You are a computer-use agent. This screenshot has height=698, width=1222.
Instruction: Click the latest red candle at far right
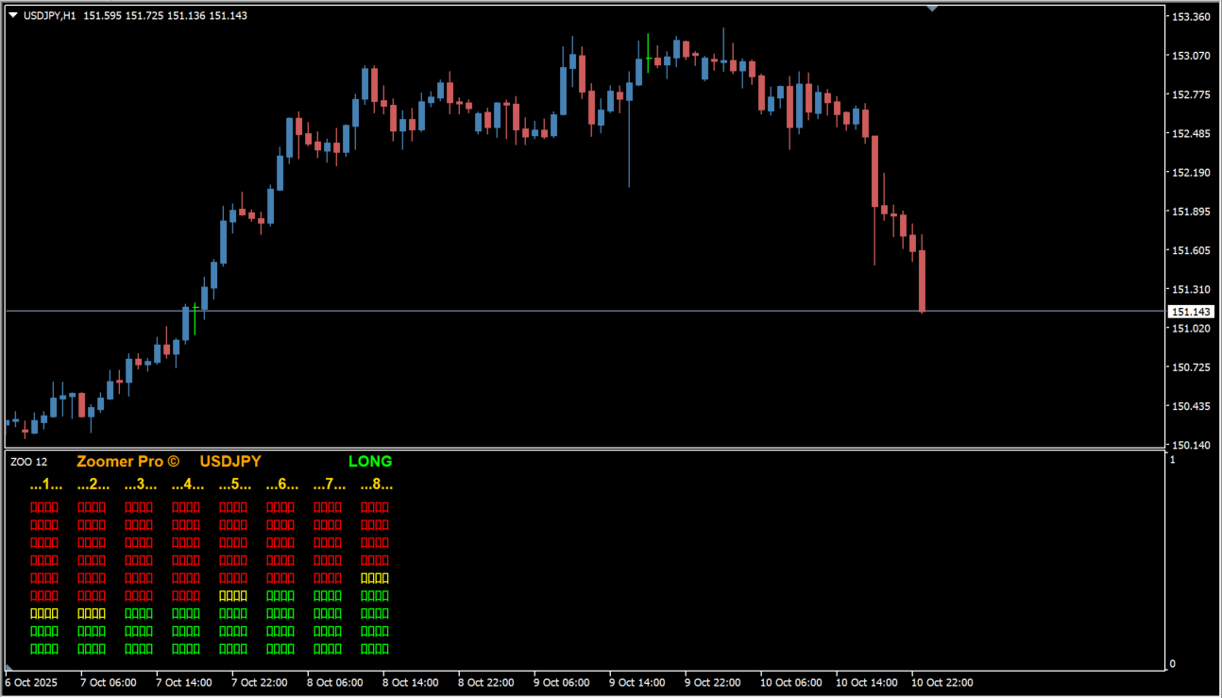click(x=922, y=281)
